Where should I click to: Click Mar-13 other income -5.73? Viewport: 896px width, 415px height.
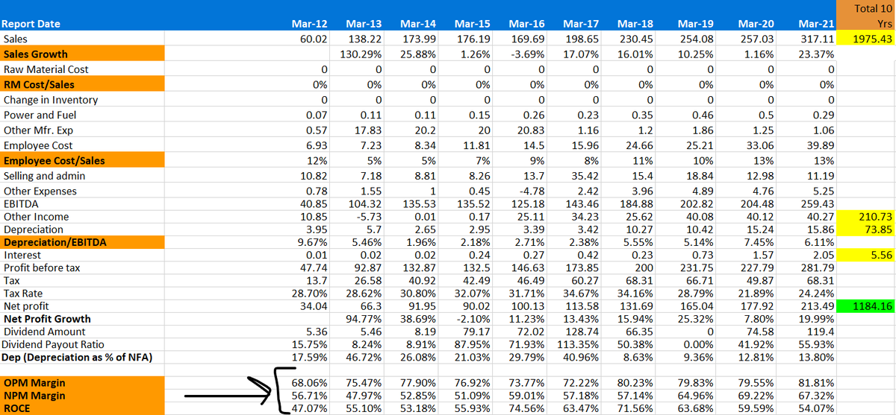coord(368,217)
